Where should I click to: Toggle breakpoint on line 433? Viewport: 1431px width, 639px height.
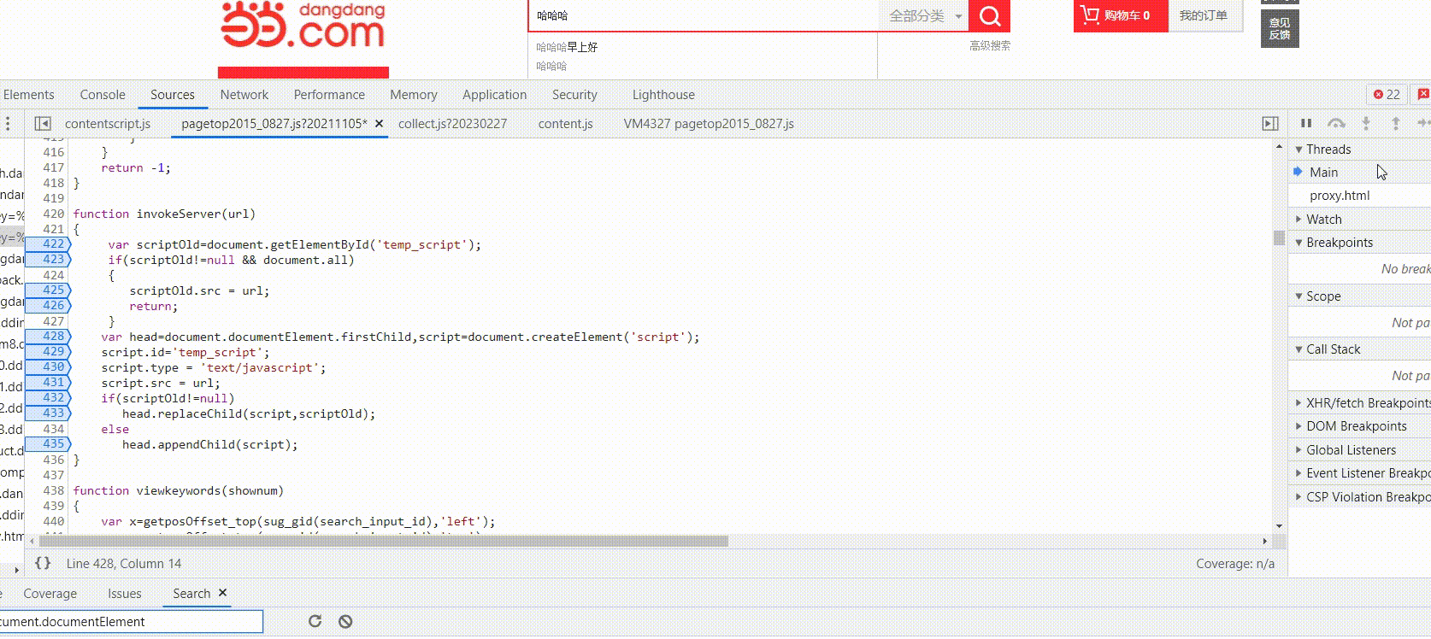point(49,413)
